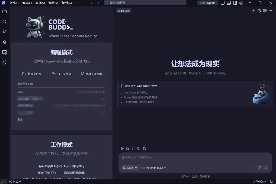The image size is (276, 184).
Task: Open chat history clock icon
Action: click(259, 11)
